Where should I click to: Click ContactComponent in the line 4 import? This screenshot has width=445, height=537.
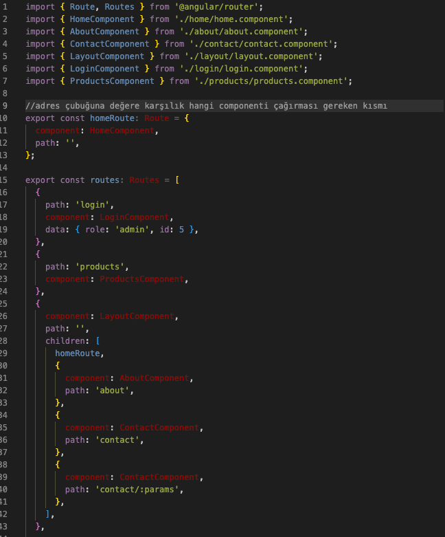(109, 44)
